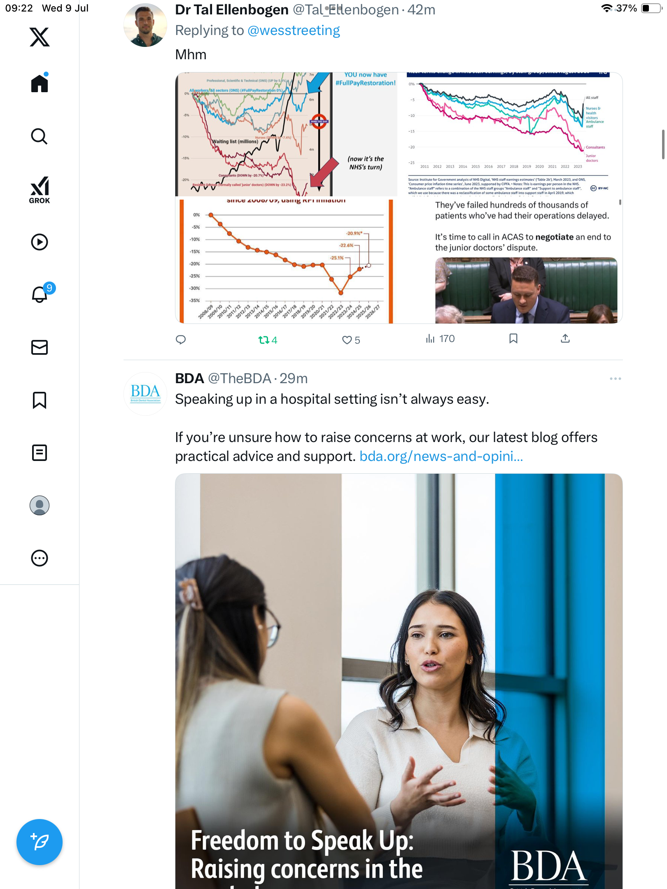
Task: Reply to Dr Tal Ellenbogen's tweet
Action: [181, 340]
